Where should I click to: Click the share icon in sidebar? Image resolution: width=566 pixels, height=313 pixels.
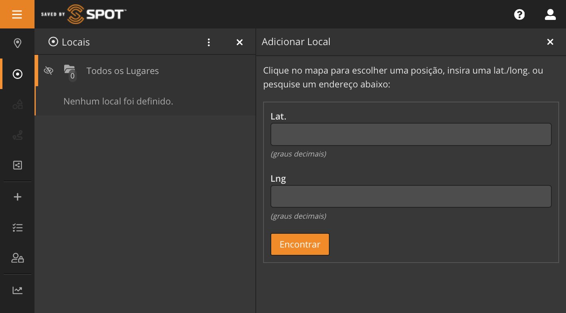coord(17,165)
